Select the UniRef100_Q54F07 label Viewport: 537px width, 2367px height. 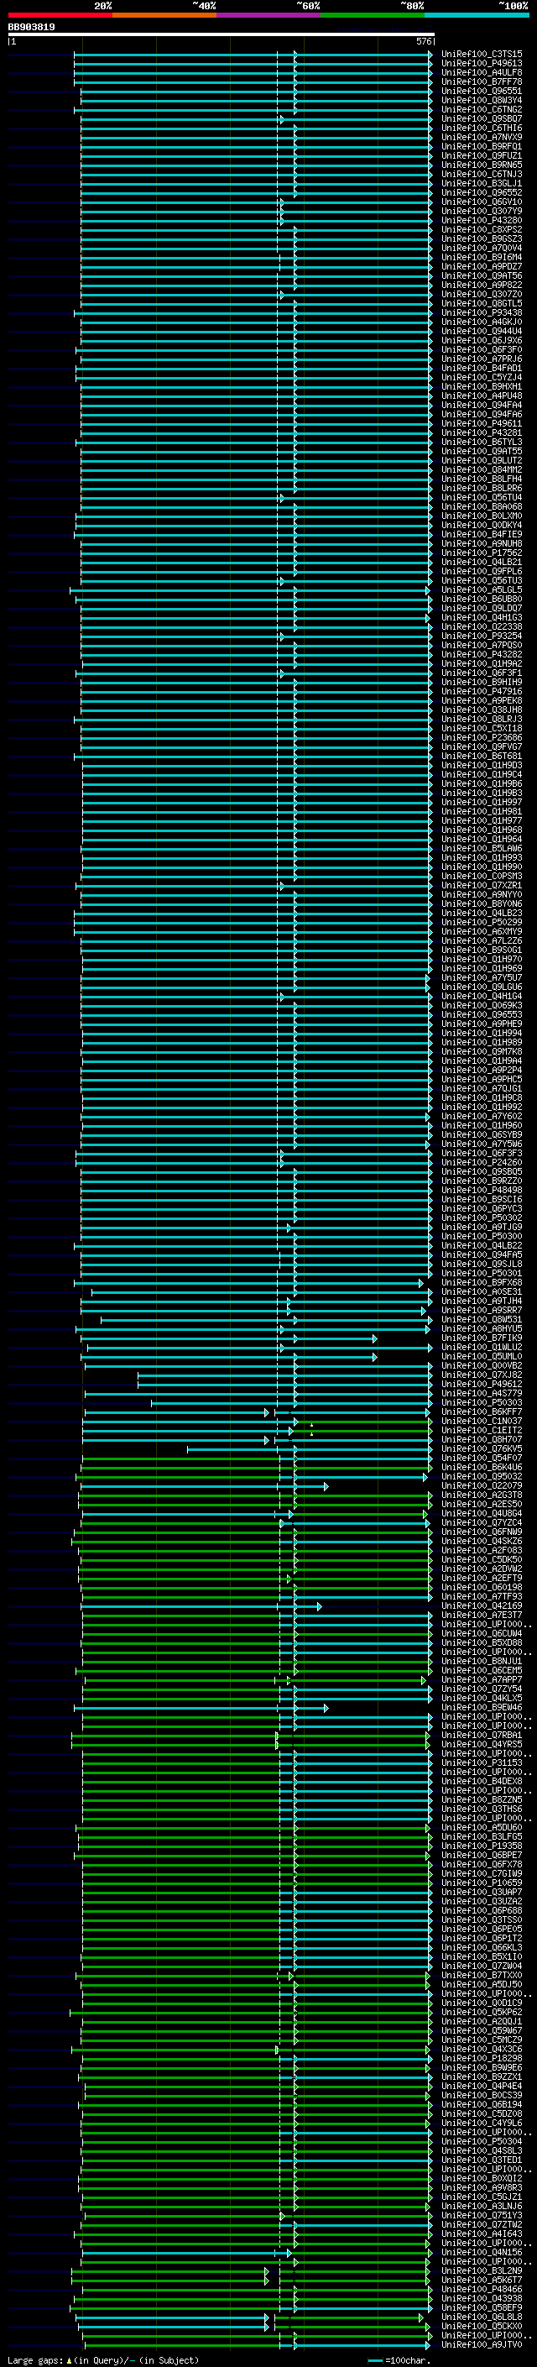[x=482, y=1458]
